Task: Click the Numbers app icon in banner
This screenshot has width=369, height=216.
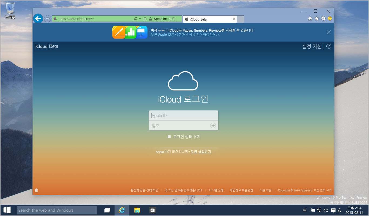Action: tap(130, 32)
